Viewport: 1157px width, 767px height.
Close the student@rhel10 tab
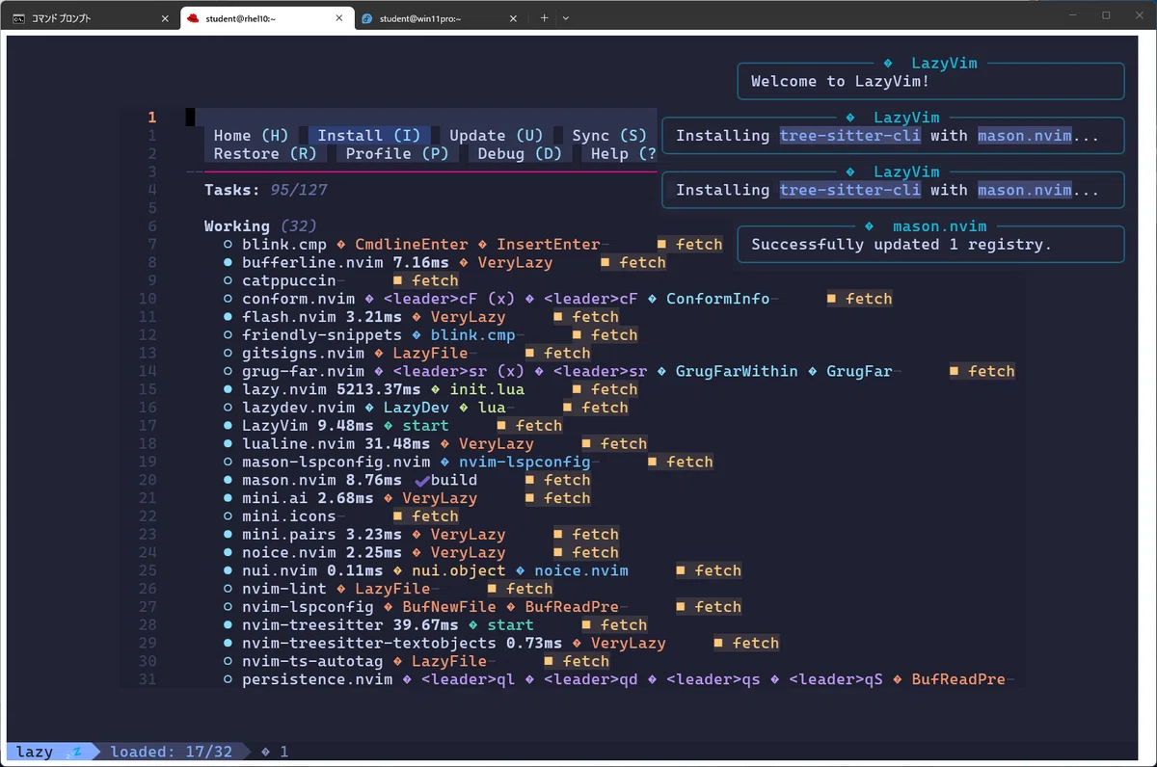tap(338, 18)
